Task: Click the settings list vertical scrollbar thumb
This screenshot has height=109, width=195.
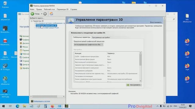Action: tap(140, 60)
